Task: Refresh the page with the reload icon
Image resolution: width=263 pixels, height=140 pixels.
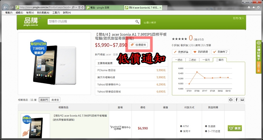Action: (x=83, y=7)
